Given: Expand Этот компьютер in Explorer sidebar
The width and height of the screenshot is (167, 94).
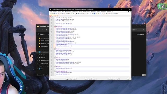Looking at the screenshot, I should click(x=37, y=52).
